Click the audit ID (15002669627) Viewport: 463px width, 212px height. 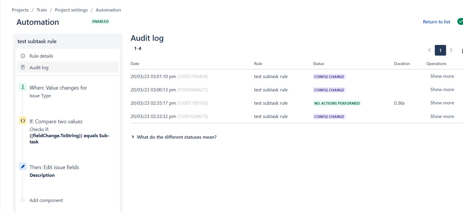coord(192,90)
